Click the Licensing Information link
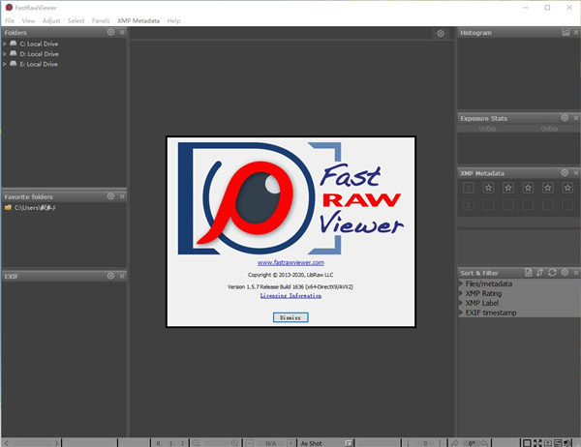581x447 pixels. [290, 296]
